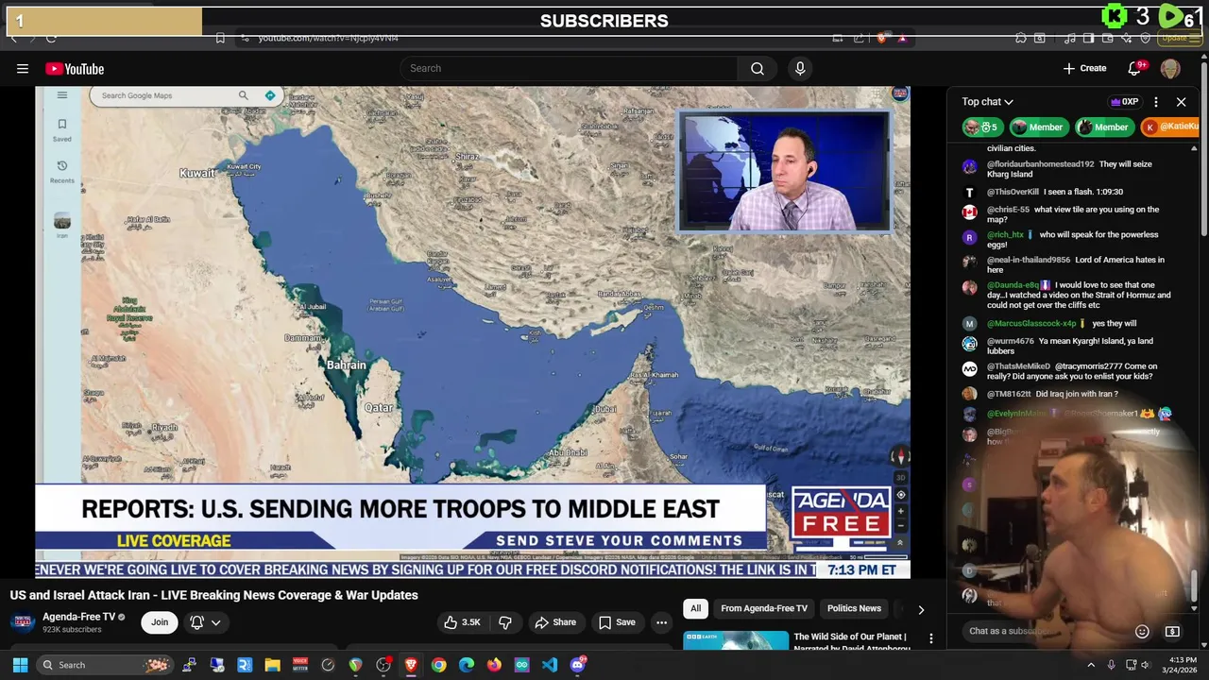The image size is (1209, 680).
Task: Bookmark this page in the browser
Action: [x=220, y=38]
